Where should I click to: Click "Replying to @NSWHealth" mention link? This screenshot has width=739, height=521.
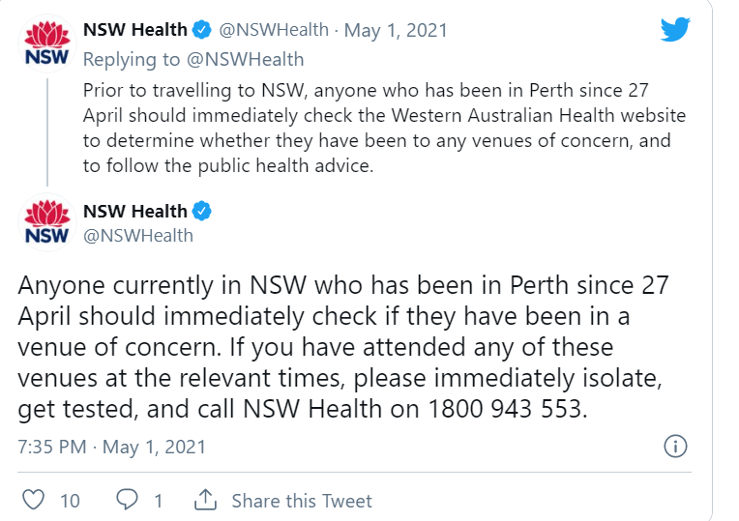point(245,60)
